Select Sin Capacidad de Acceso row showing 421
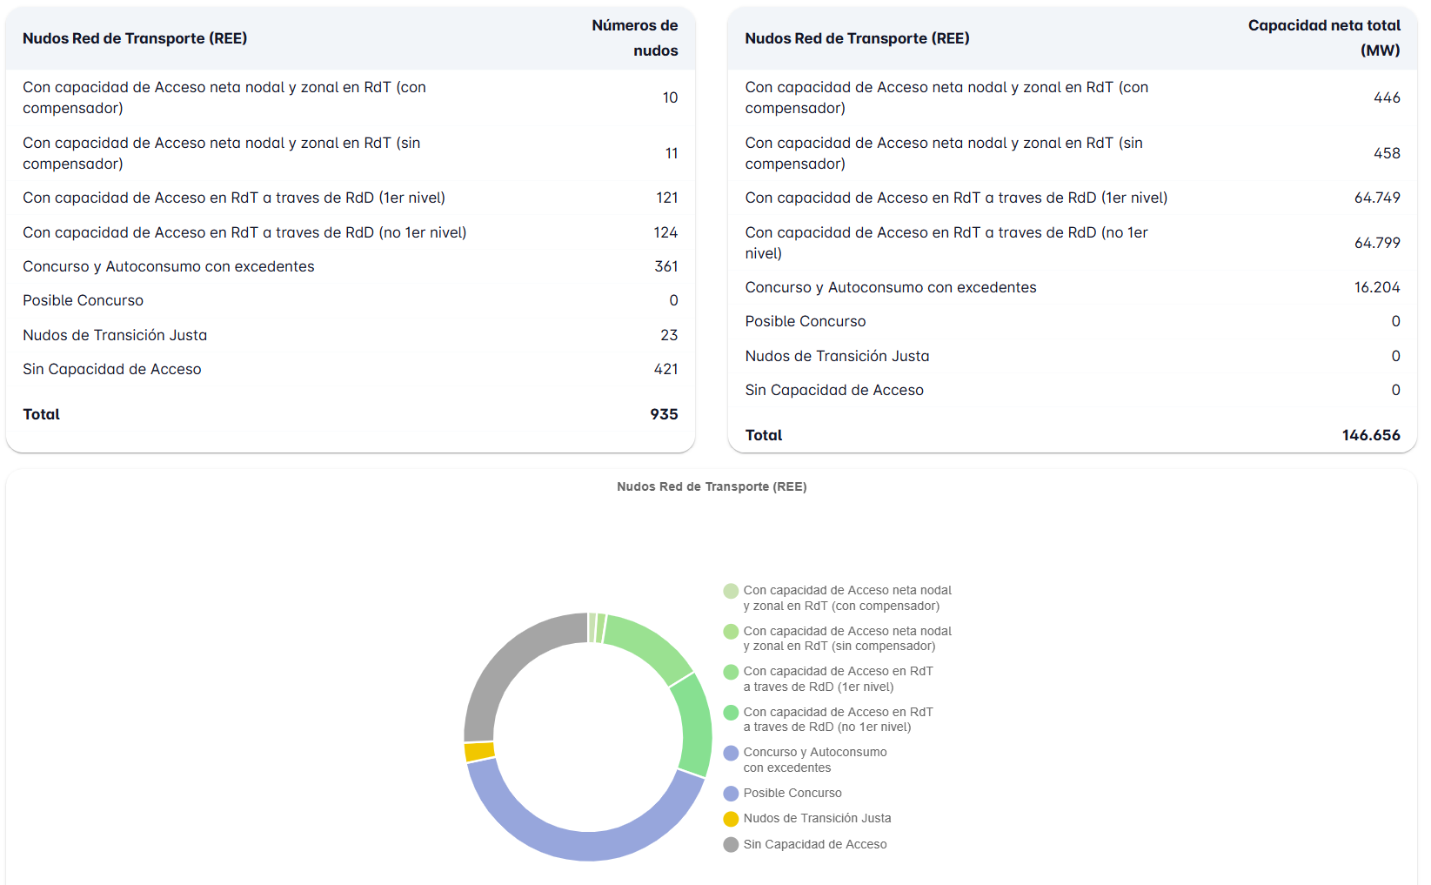This screenshot has width=1431, height=885. point(350,370)
